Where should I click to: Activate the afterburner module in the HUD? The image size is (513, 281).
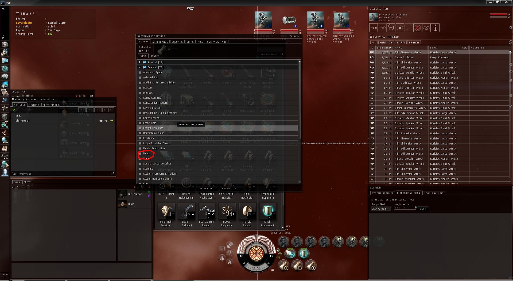(290, 253)
